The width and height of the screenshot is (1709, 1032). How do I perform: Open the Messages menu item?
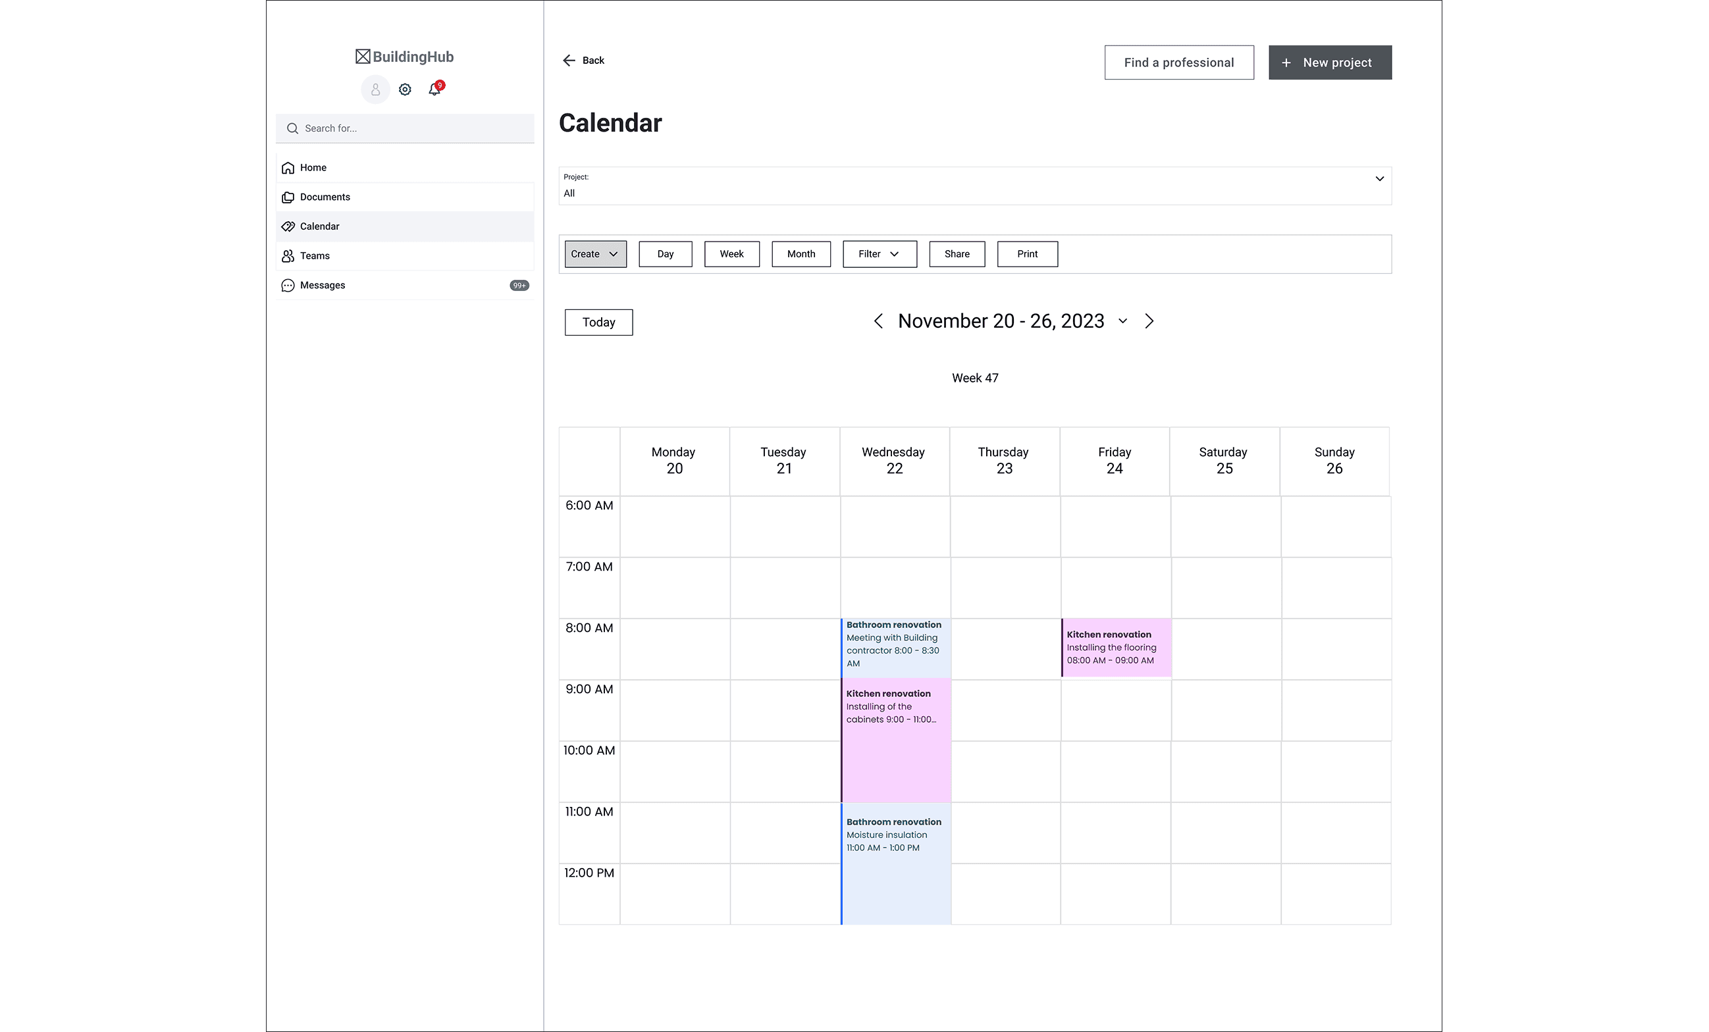pyautogui.click(x=405, y=285)
